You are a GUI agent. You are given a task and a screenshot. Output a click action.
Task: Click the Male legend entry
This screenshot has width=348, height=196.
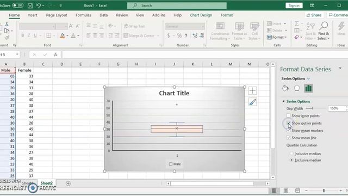coord(175,164)
